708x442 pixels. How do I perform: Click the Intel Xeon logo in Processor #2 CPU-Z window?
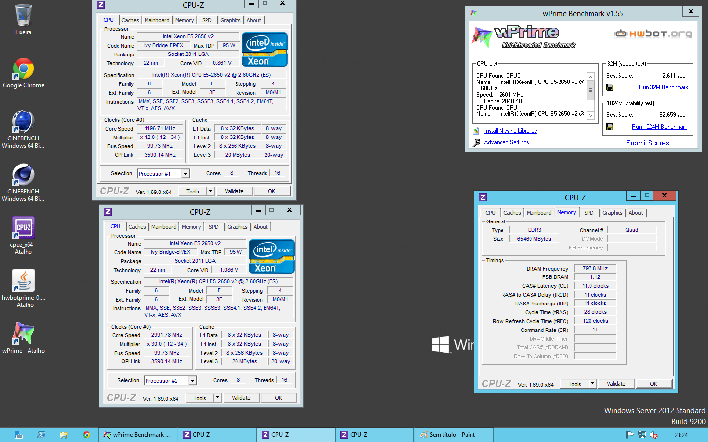(x=271, y=256)
